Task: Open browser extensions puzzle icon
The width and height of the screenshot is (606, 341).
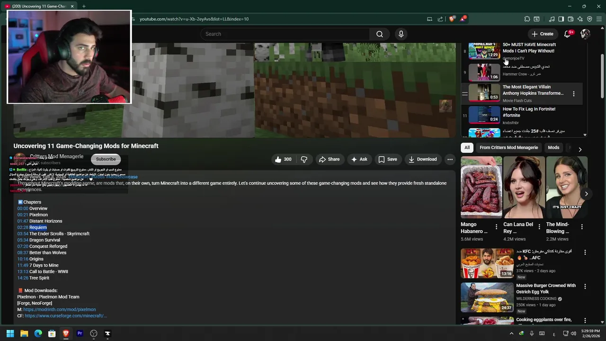Action: click(x=527, y=19)
